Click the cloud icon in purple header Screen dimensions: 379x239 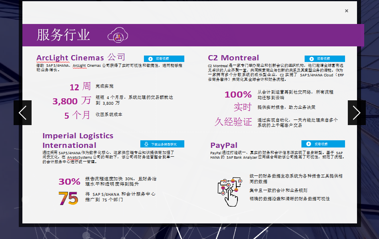[118, 35]
